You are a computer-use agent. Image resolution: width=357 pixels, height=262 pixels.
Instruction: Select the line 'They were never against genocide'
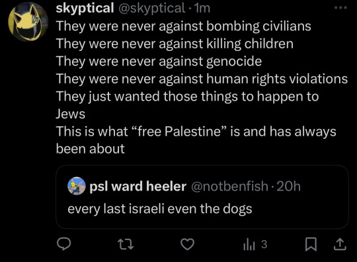[159, 61]
